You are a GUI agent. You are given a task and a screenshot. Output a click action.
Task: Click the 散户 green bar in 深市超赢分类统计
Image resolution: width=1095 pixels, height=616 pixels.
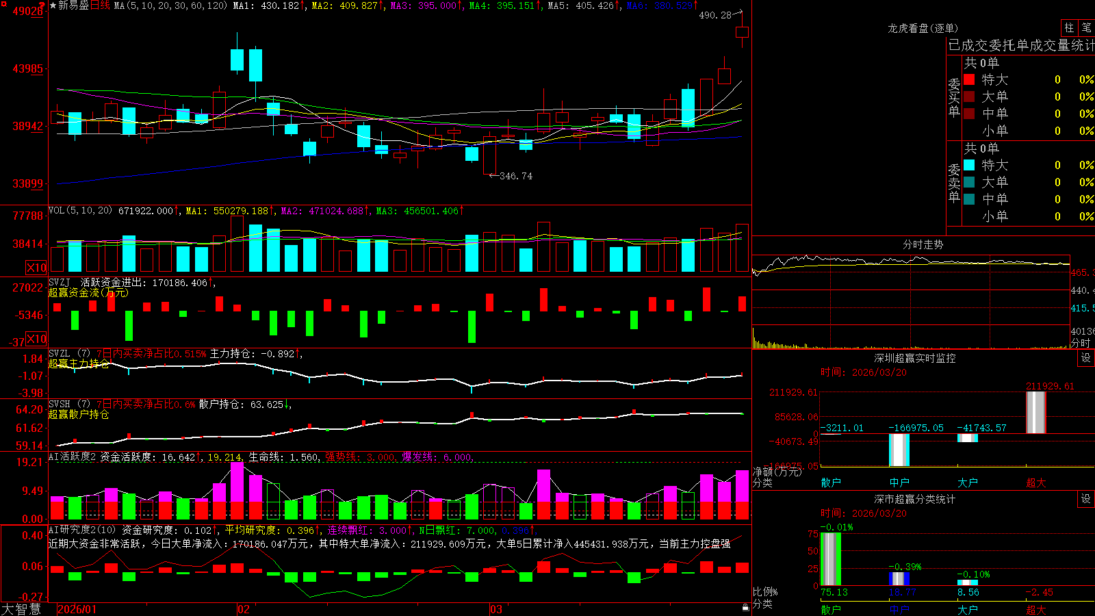point(831,559)
